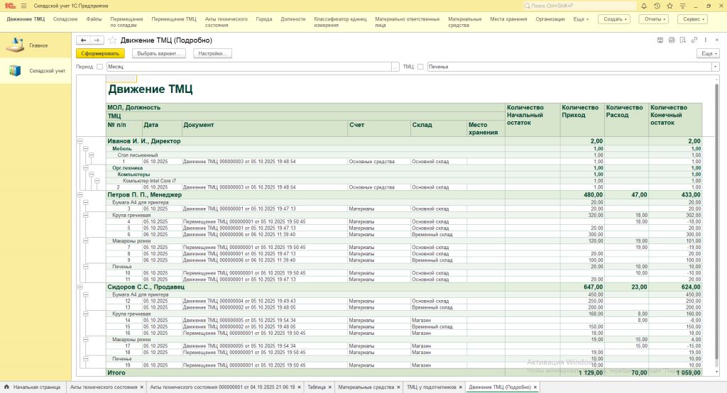Image resolution: width=727 pixels, height=393 pixels.
Task: Show notifications bell
Action: point(644,6)
